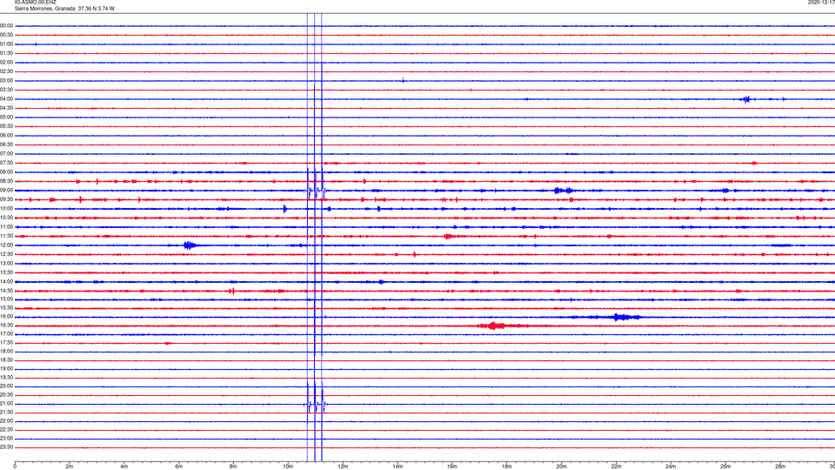Click the 10m tick on the minutes axis
835x470 pixels.
point(288,467)
